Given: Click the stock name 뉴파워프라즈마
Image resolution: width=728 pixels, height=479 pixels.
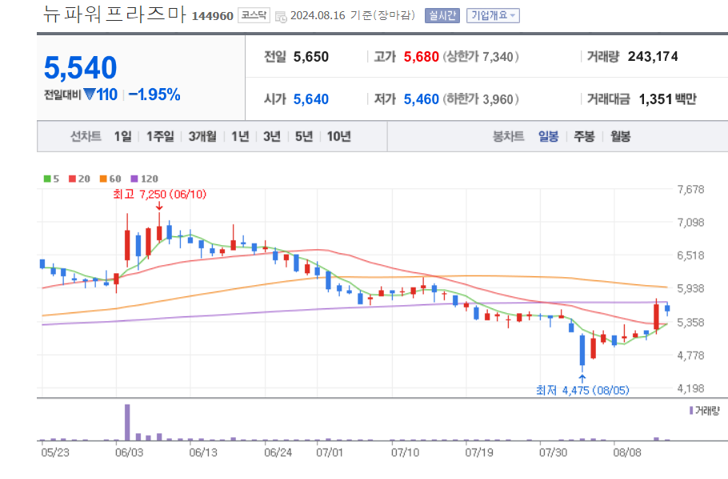Looking at the screenshot, I should 112,14.
